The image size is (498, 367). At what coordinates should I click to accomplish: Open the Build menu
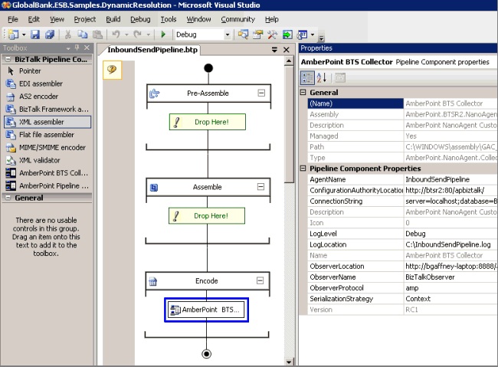(113, 19)
